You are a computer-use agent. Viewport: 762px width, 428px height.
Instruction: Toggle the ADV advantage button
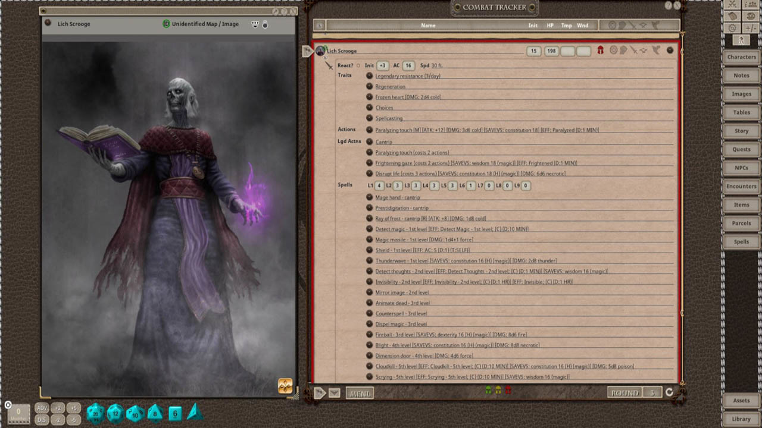pos(42,408)
